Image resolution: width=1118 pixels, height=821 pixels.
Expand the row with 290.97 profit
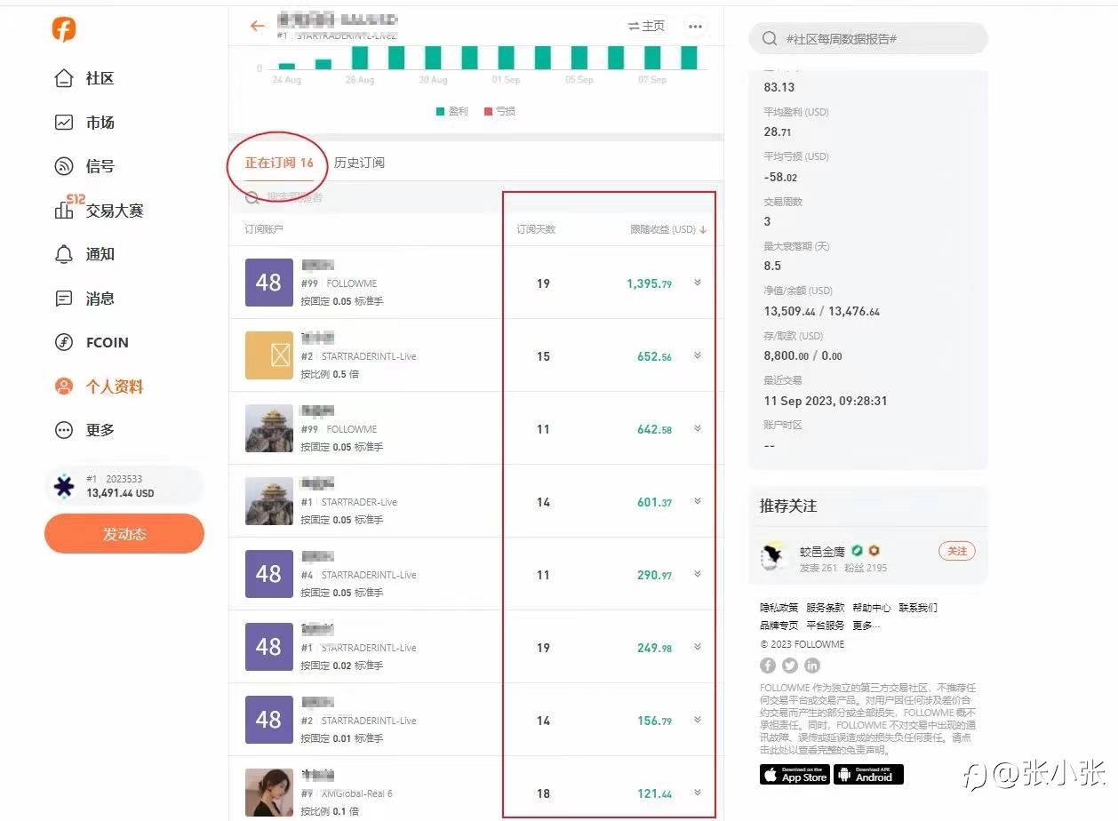tap(698, 575)
